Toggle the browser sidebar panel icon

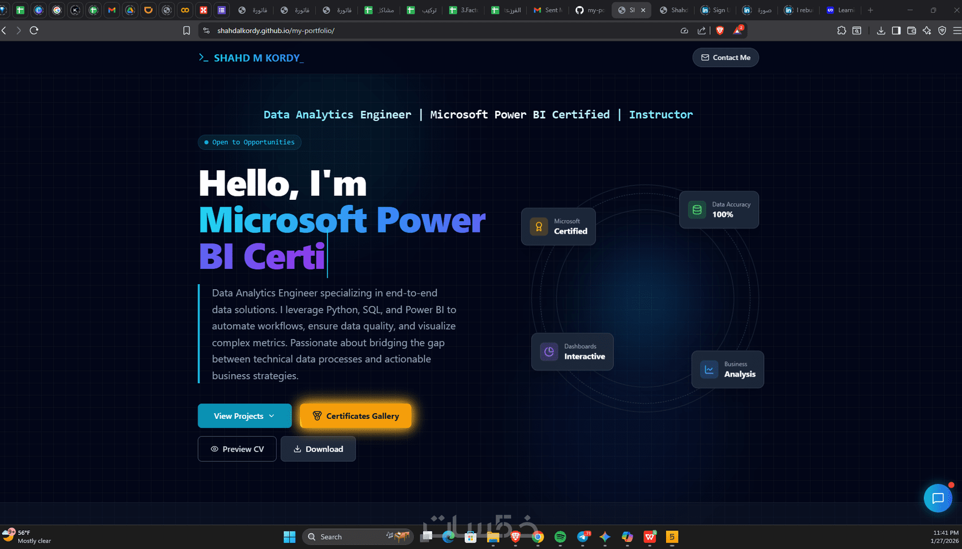pyautogui.click(x=896, y=31)
